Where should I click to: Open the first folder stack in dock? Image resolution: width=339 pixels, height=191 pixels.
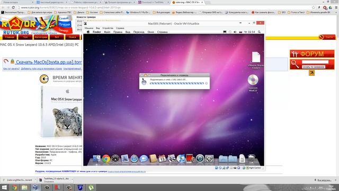223,159
